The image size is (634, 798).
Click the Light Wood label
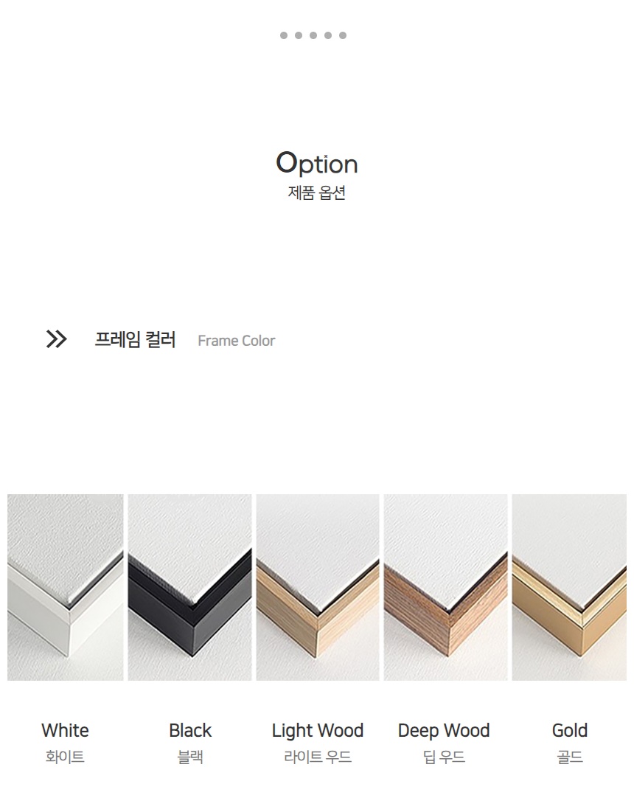[x=318, y=731]
